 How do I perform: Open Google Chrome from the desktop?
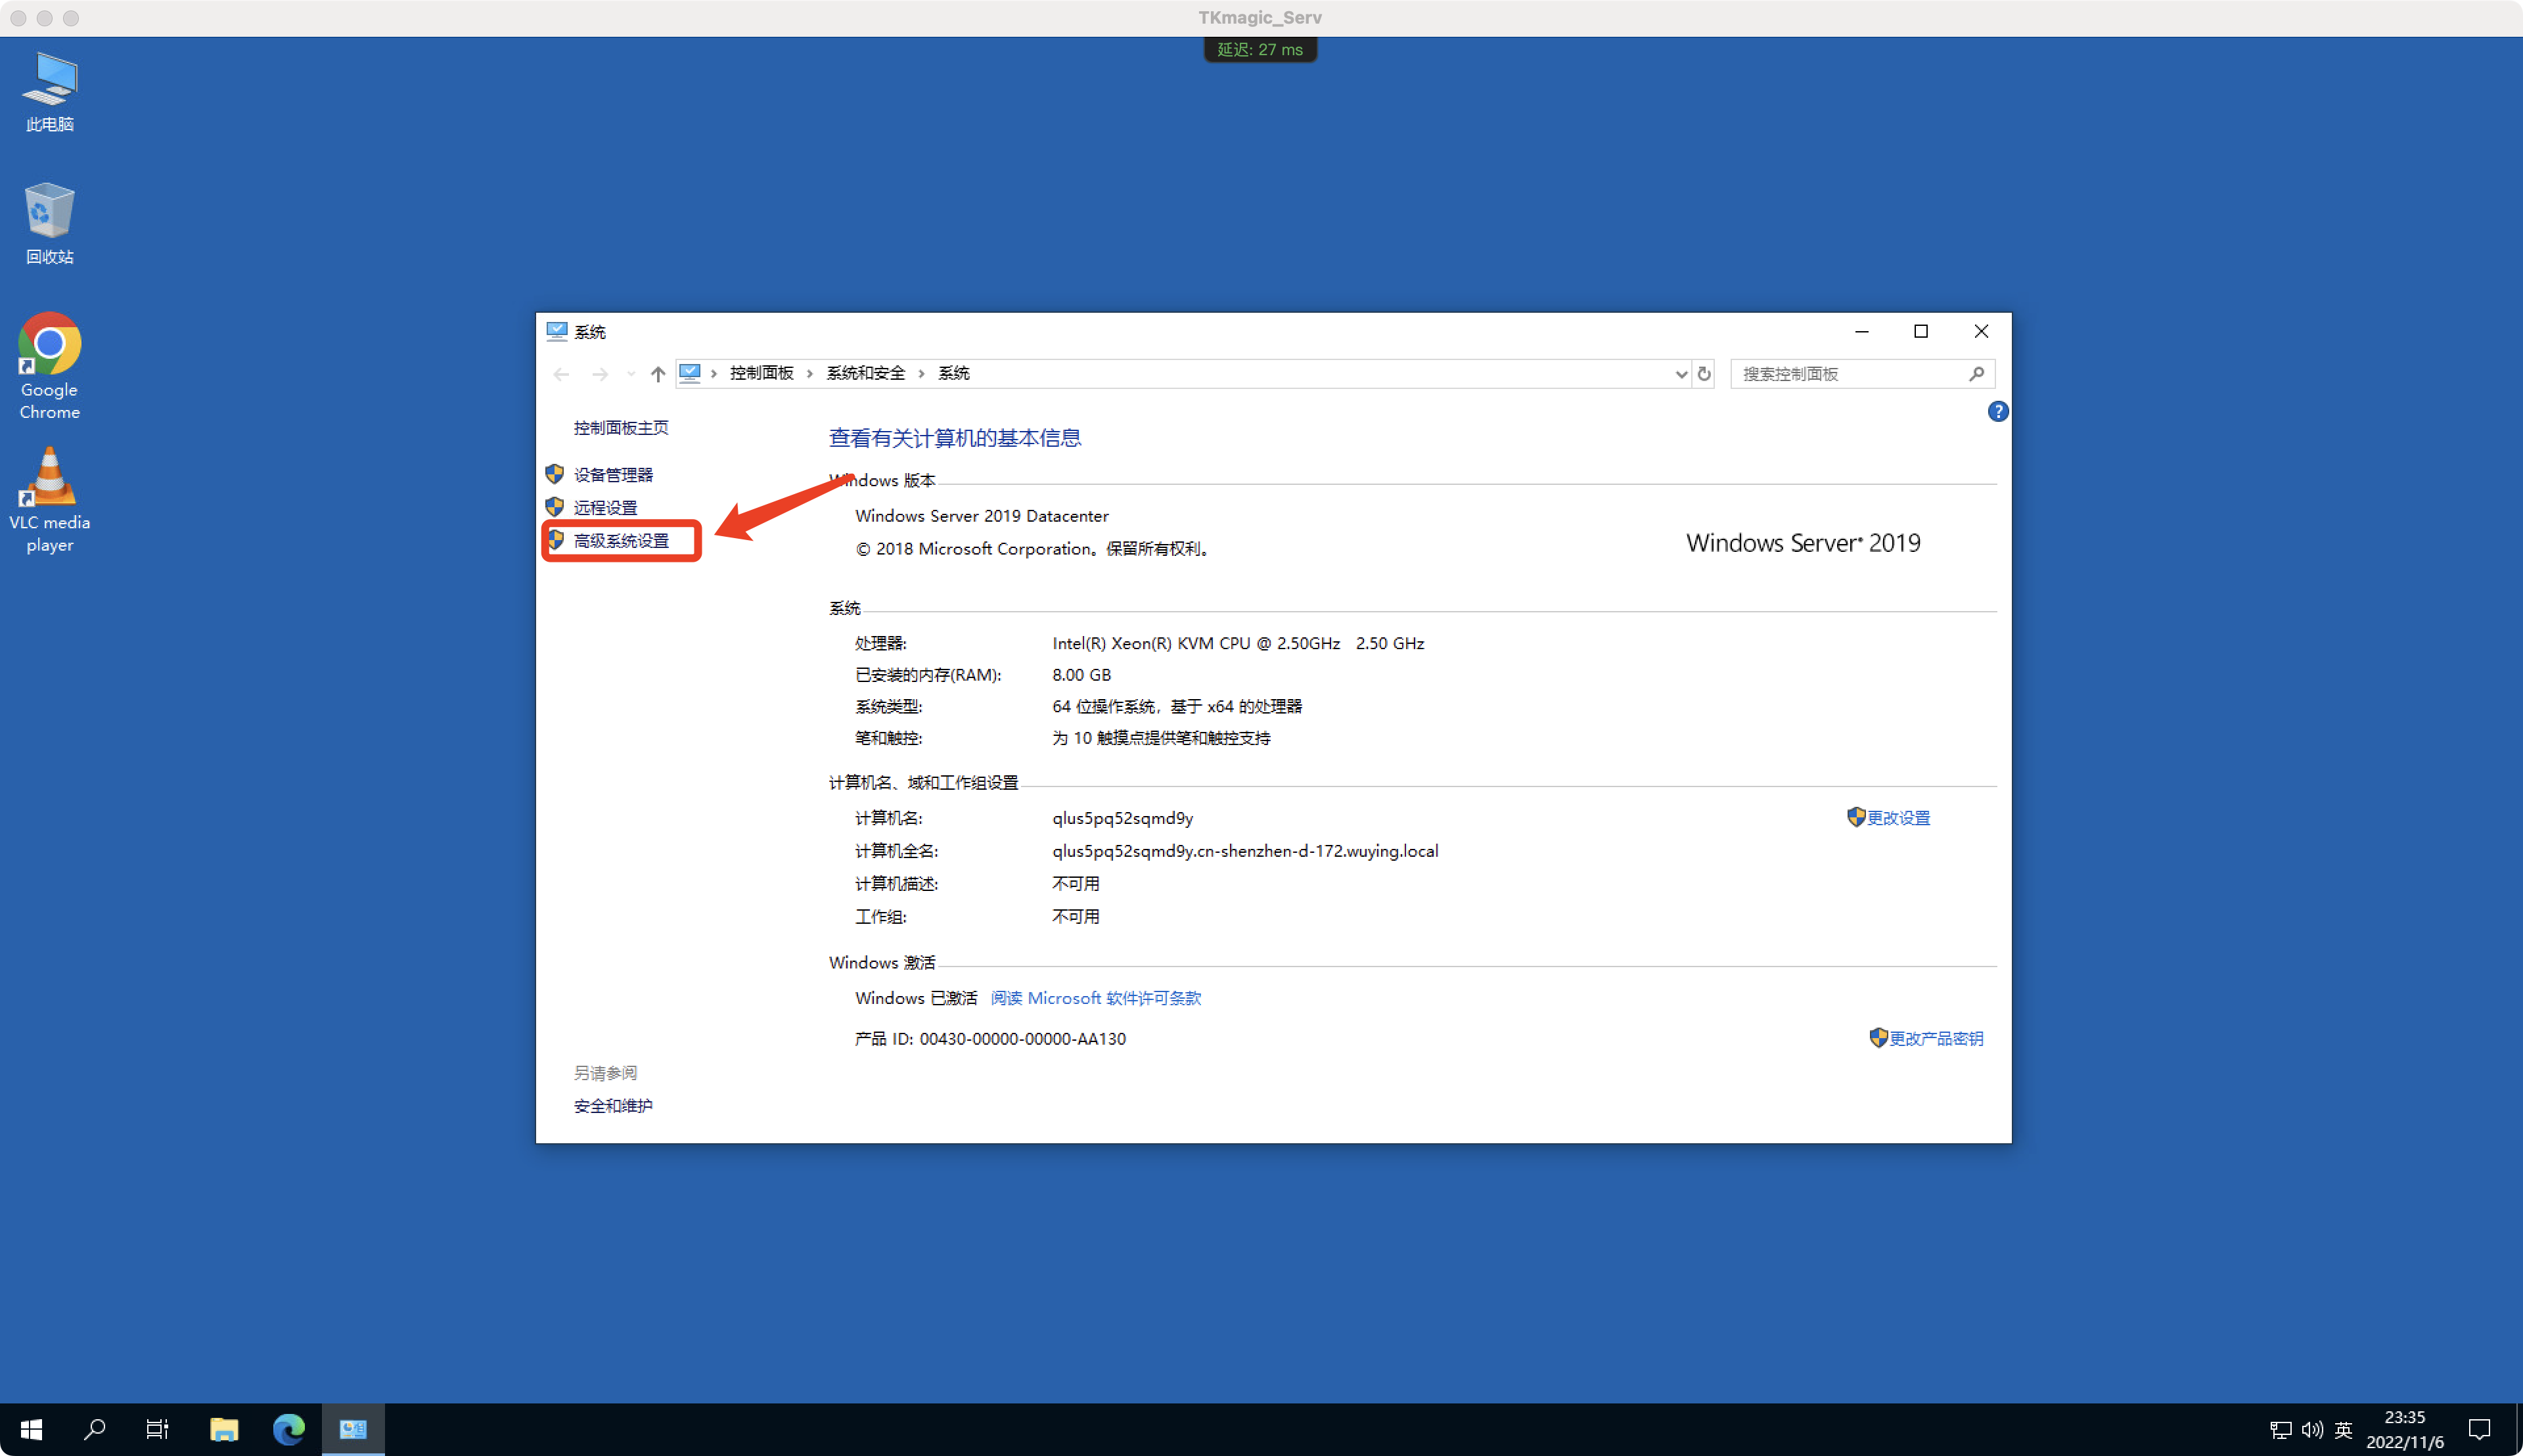click(x=49, y=345)
